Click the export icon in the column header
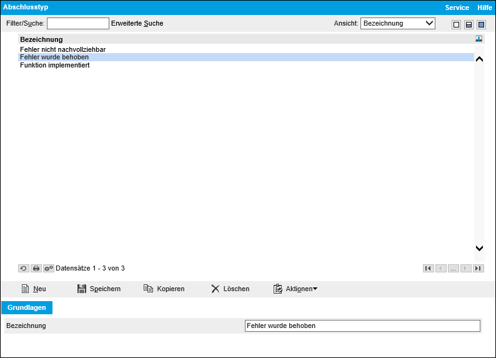This screenshot has height=358, width=496. pyautogui.click(x=479, y=39)
